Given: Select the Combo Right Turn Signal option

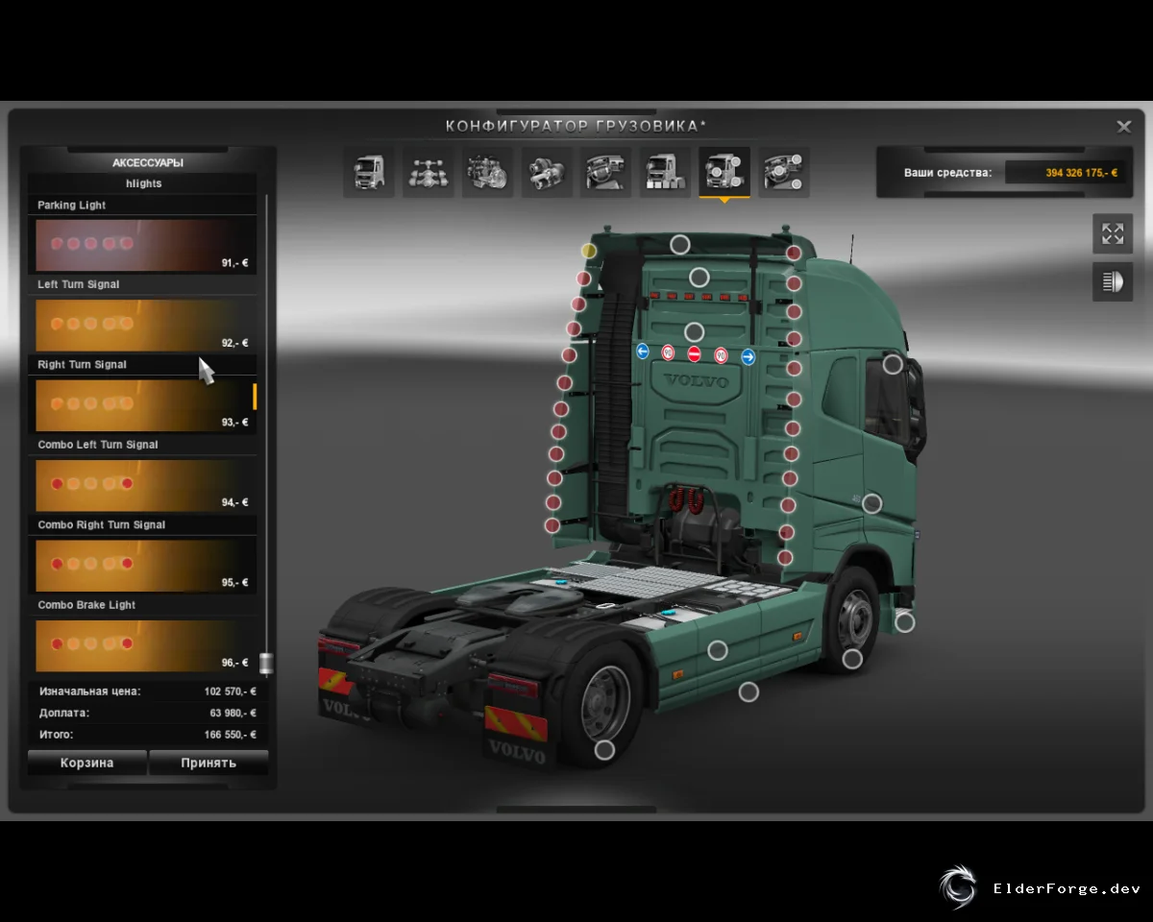Looking at the screenshot, I should [x=145, y=566].
